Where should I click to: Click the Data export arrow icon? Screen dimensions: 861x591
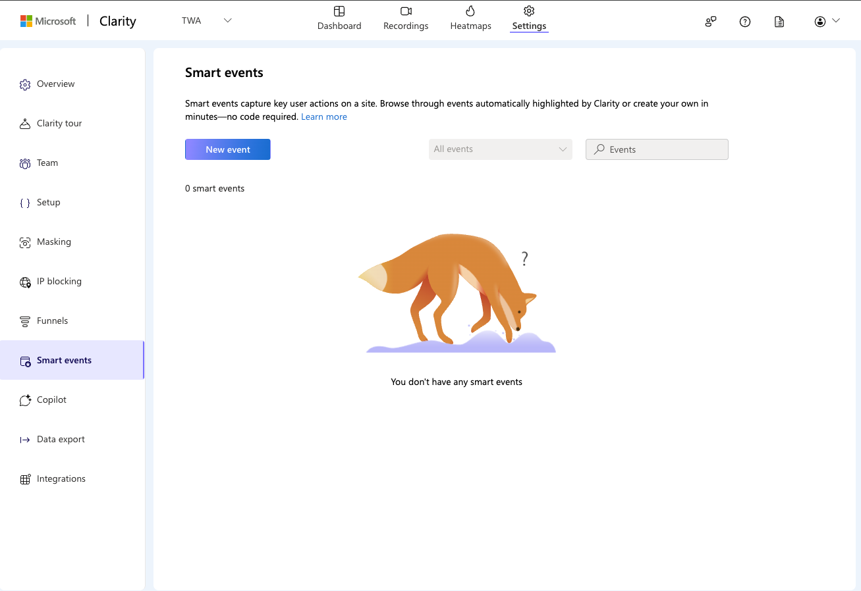point(25,440)
